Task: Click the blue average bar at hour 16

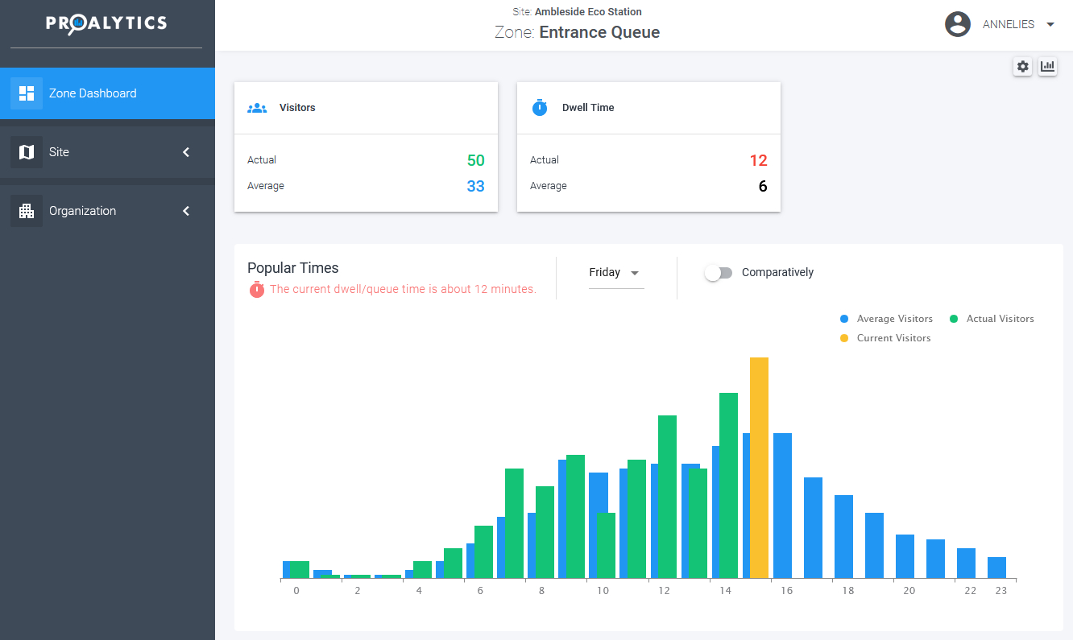Action: tap(782, 506)
